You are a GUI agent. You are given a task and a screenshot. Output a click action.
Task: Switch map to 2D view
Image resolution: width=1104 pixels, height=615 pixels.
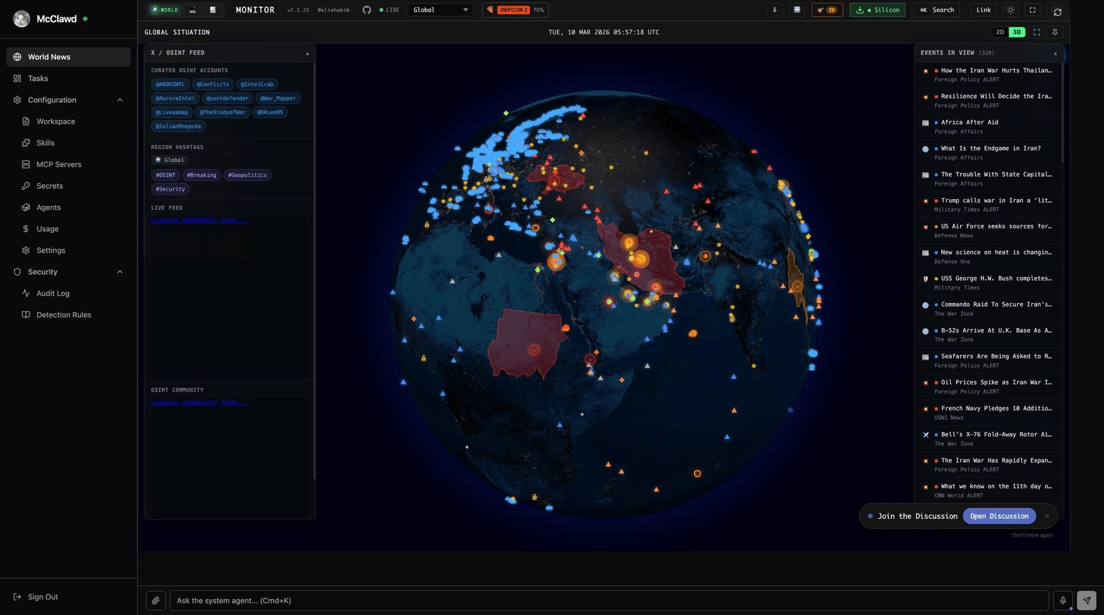pos(1000,32)
